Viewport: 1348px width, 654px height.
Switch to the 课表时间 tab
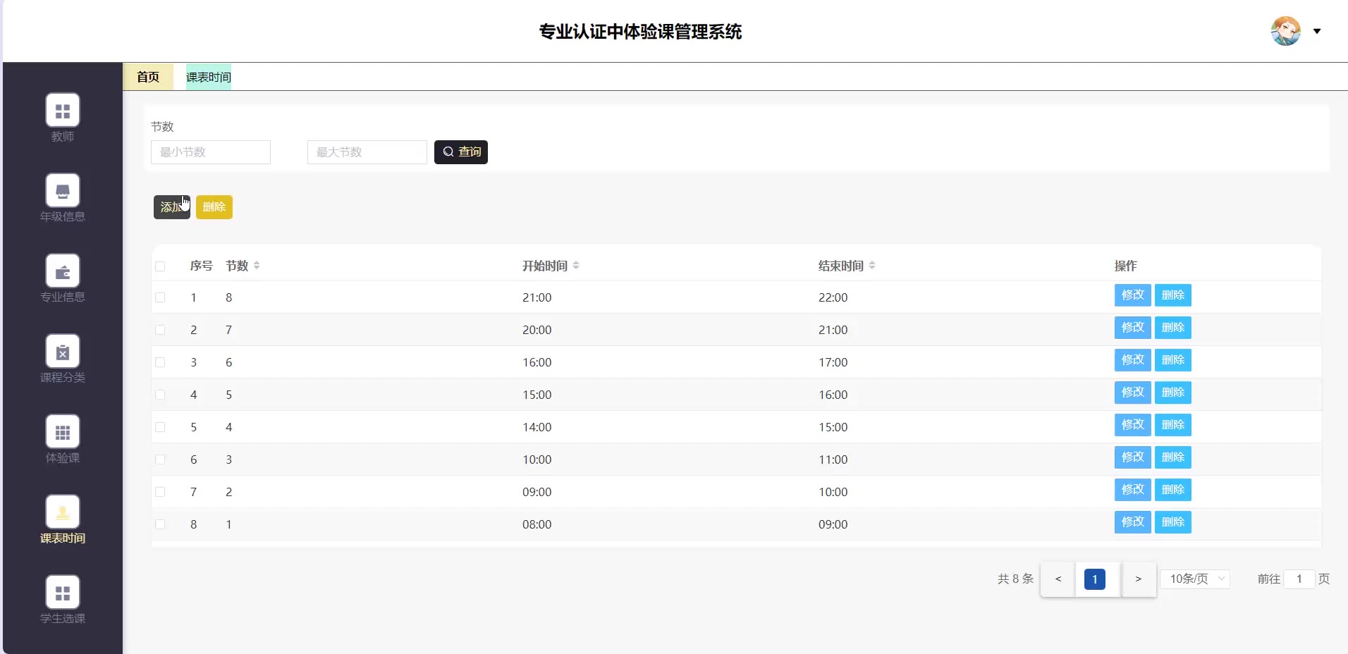tap(209, 77)
